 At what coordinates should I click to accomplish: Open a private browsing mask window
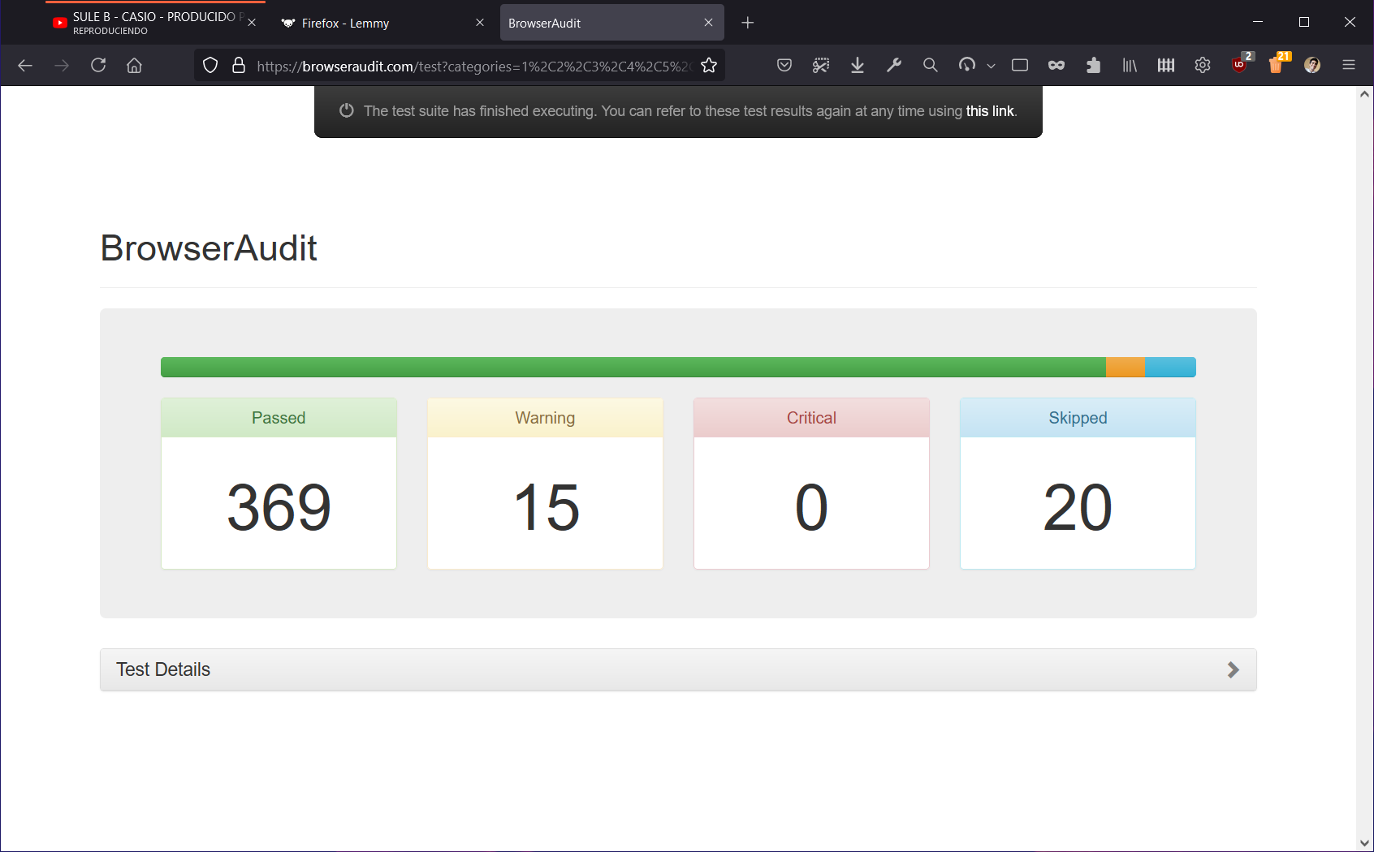pos(1056,66)
